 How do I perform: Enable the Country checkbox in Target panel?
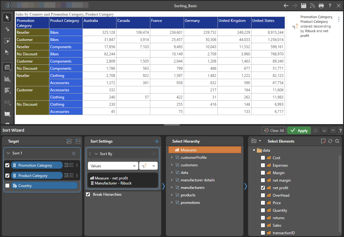7,186
